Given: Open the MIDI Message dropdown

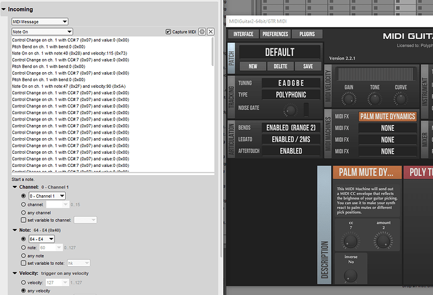Looking at the screenshot, I should tap(40, 21).
